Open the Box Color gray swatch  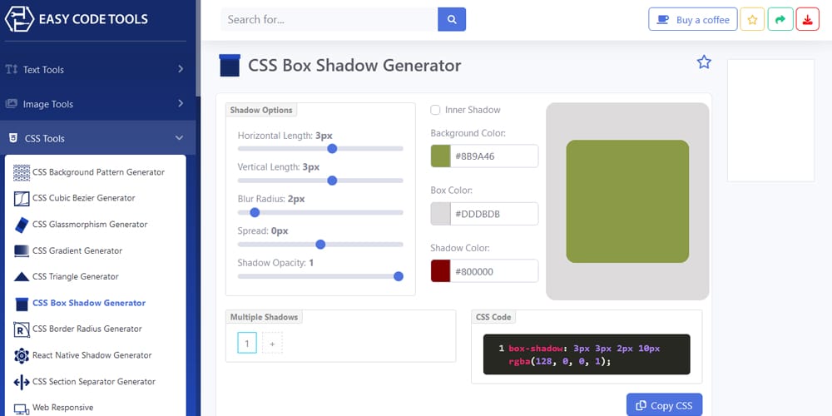(440, 214)
